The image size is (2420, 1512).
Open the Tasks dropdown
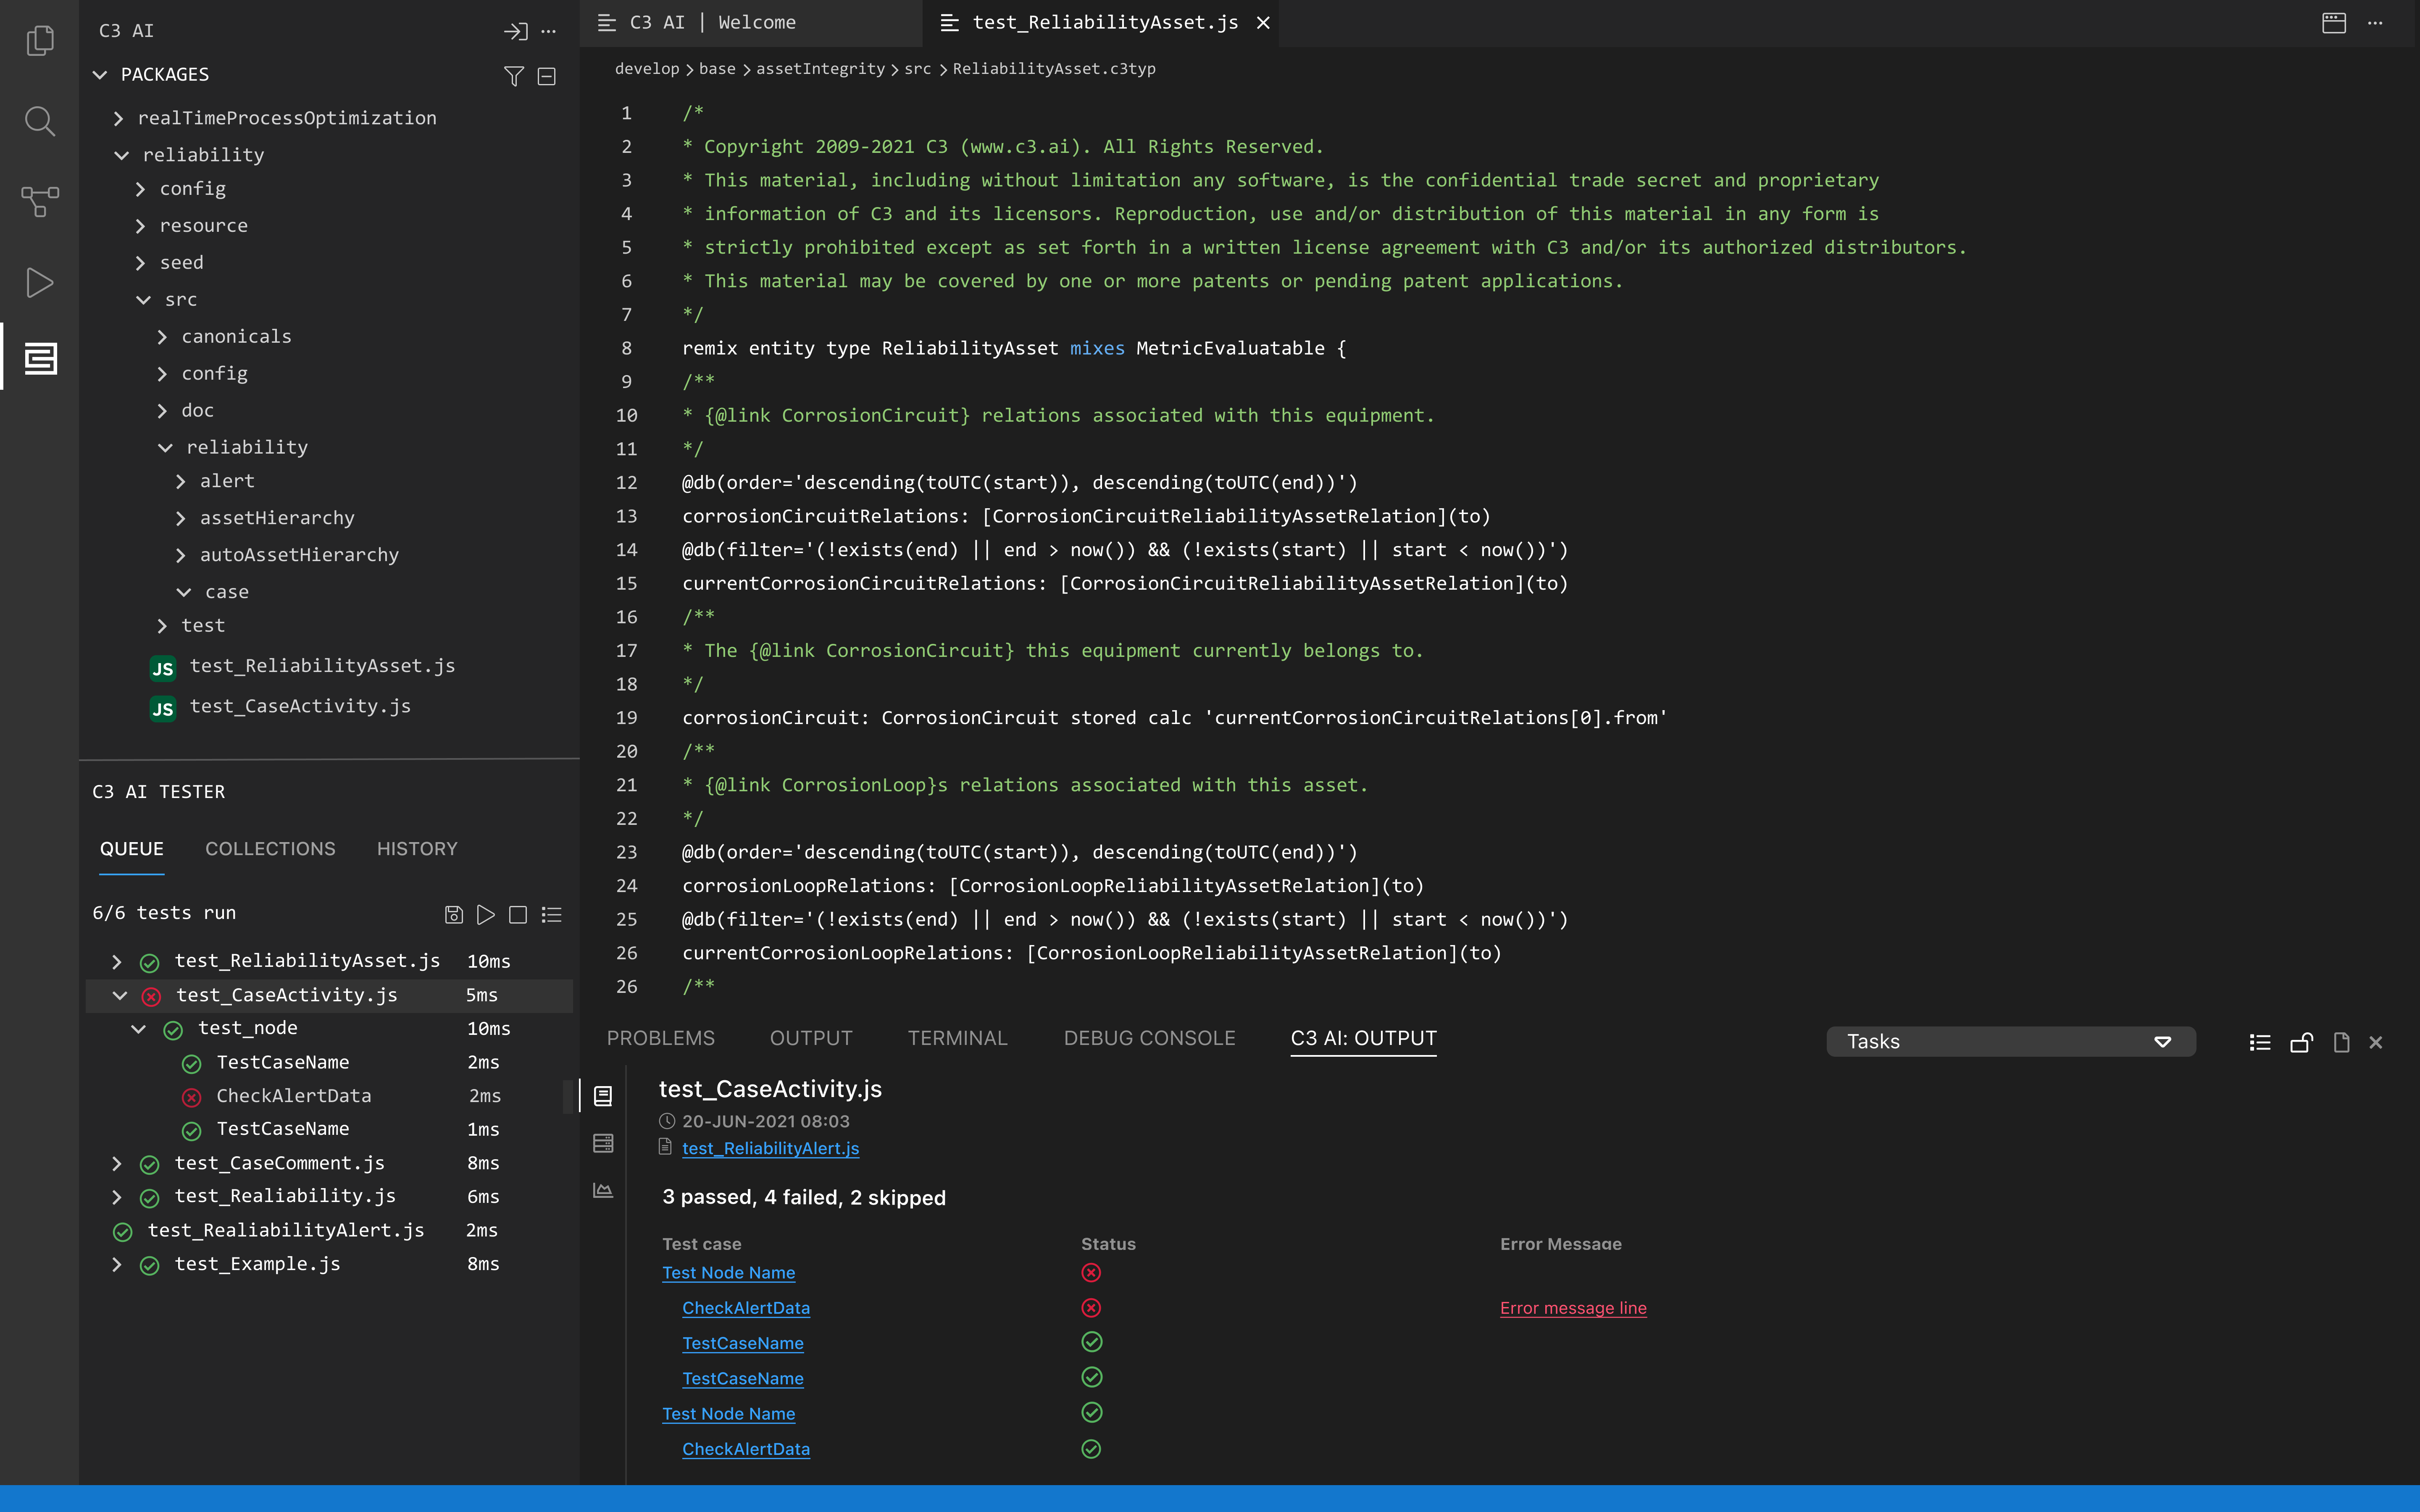(2010, 1042)
